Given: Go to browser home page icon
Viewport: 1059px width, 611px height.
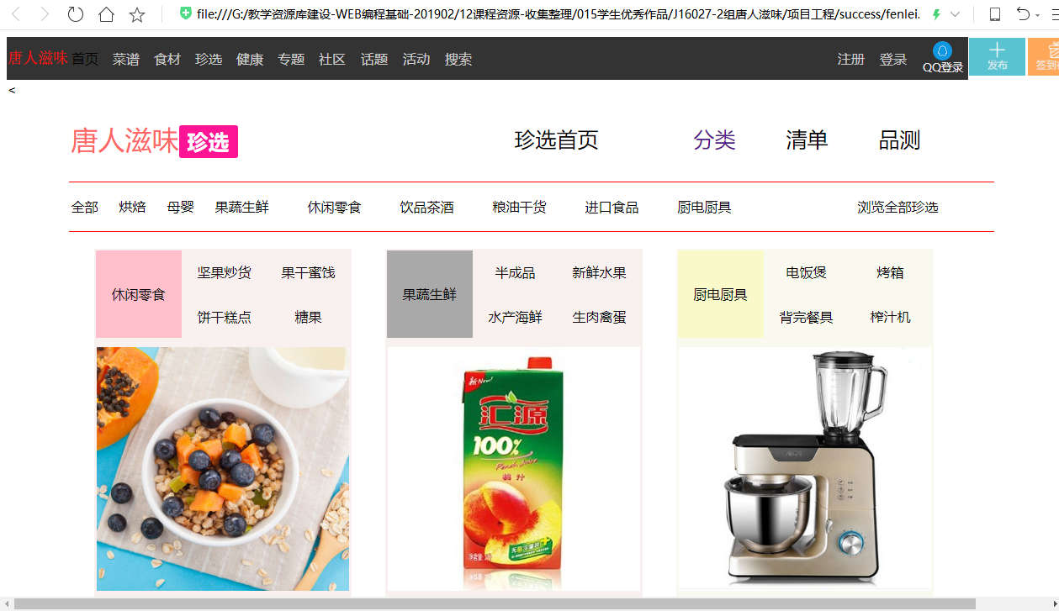Looking at the screenshot, I should pyautogui.click(x=106, y=14).
